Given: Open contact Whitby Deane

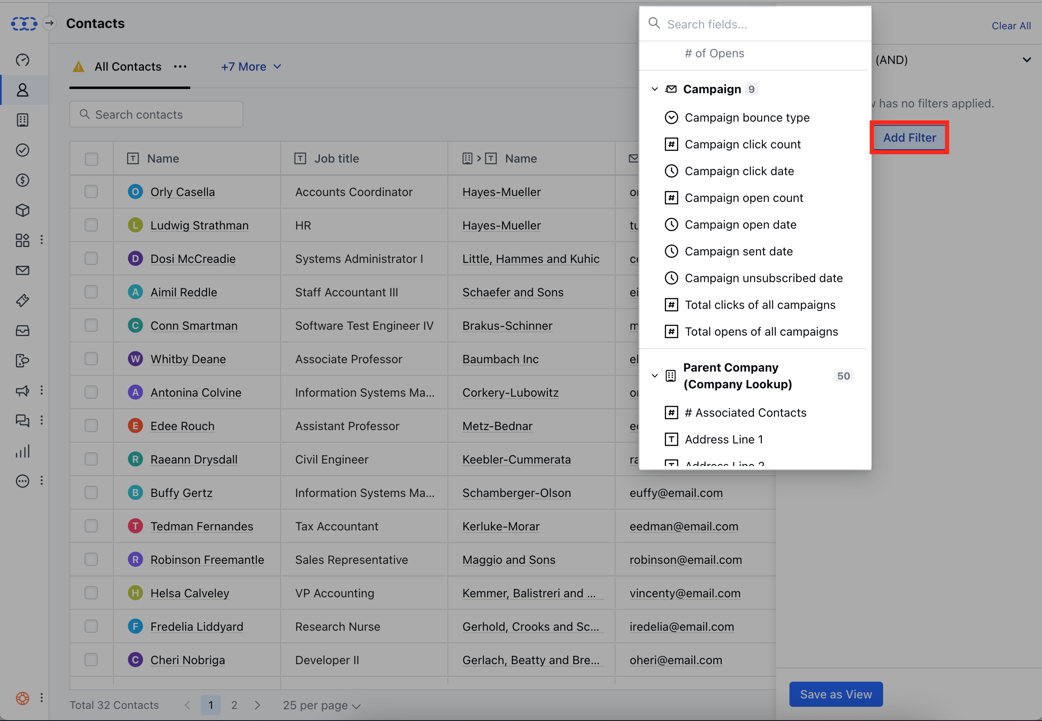Looking at the screenshot, I should point(189,359).
